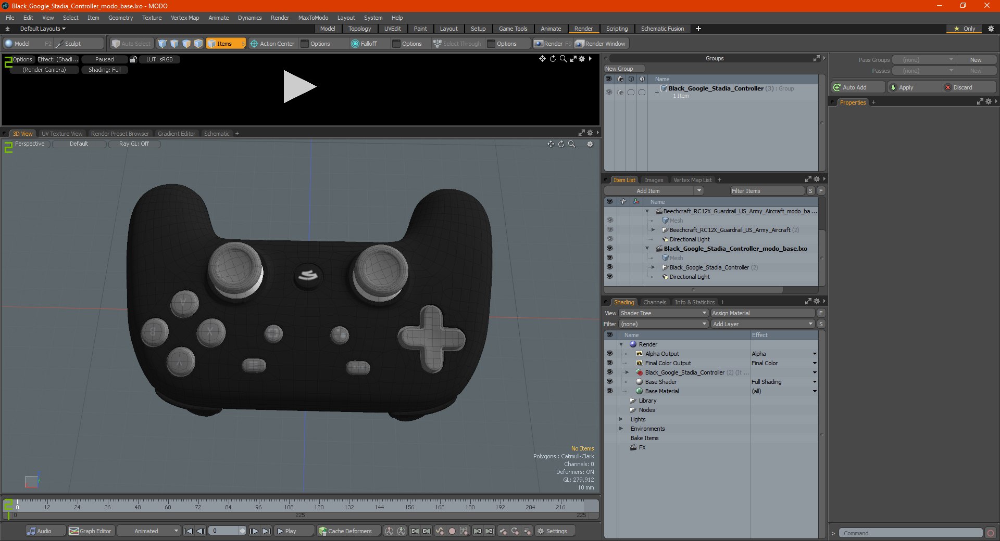Open layout settings gear at top right
This screenshot has width=1000, height=541.
[x=991, y=29]
